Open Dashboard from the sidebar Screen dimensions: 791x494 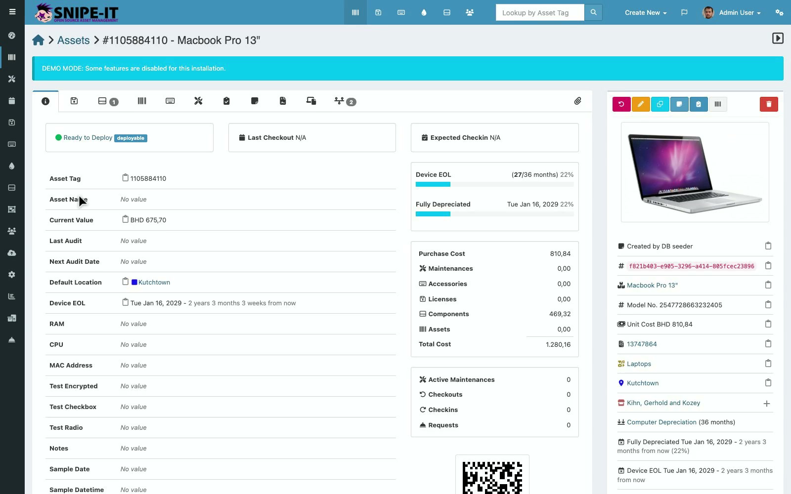tap(12, 36)
